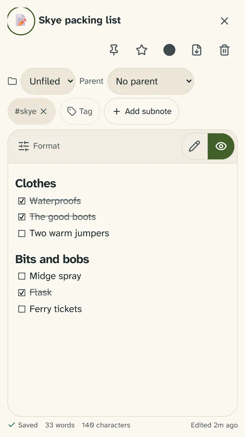Delete the note with the trash icon

tap(225, 50)
